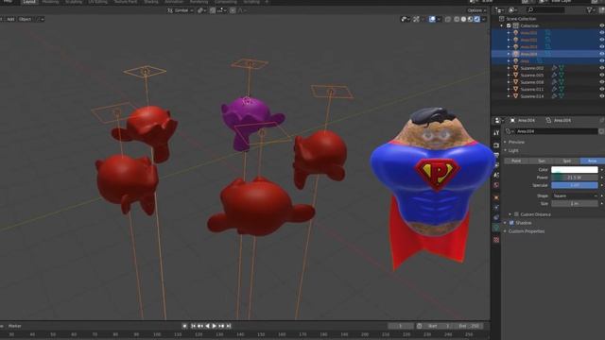Open the orange Object properties tab
The width and height of the screenshot is (605, 340).
(496, 197)
